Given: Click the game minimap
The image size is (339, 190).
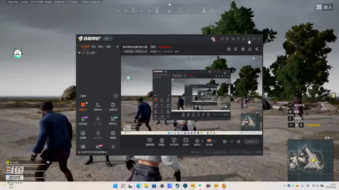Looking at the screenshot, I should click(310, 160).
